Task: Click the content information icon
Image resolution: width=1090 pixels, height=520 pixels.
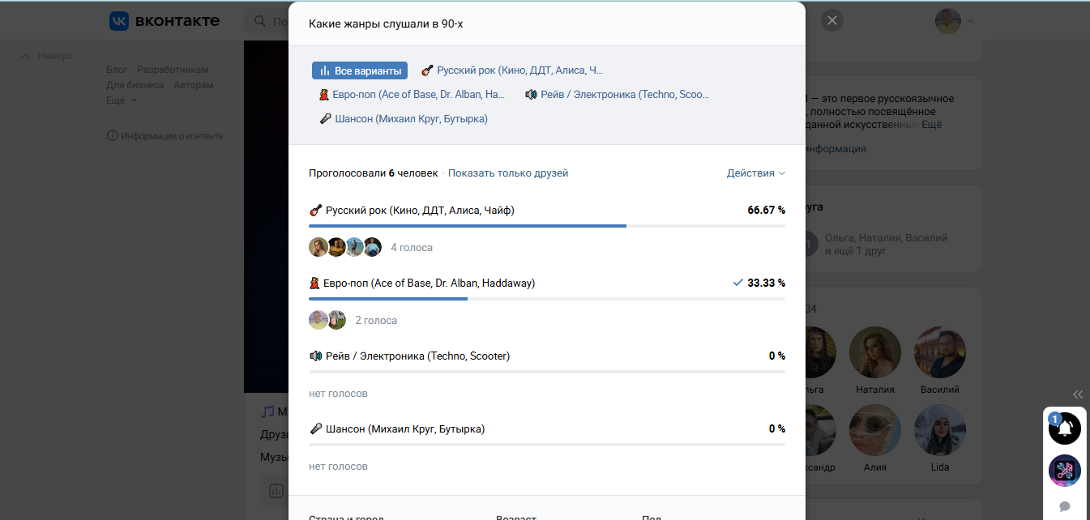Action: coord(113,136)
